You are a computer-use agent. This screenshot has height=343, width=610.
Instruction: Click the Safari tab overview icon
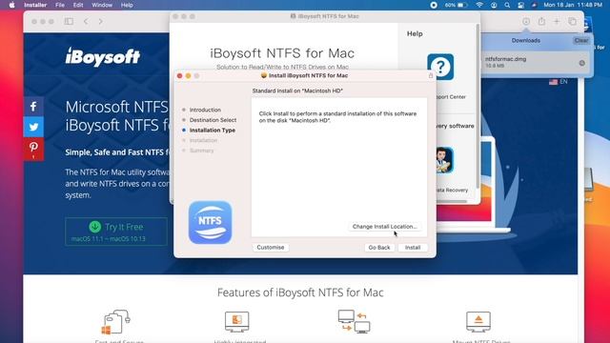pyautogui.click(x=572, y=21)
